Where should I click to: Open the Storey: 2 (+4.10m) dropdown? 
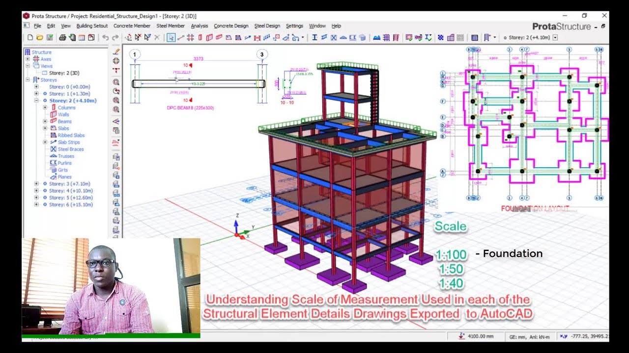[x=555, y=37]
